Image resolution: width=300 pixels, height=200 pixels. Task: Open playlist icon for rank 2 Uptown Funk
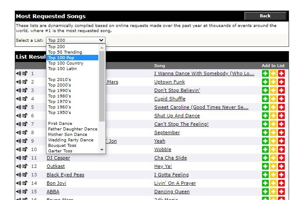tap(25, 82)
